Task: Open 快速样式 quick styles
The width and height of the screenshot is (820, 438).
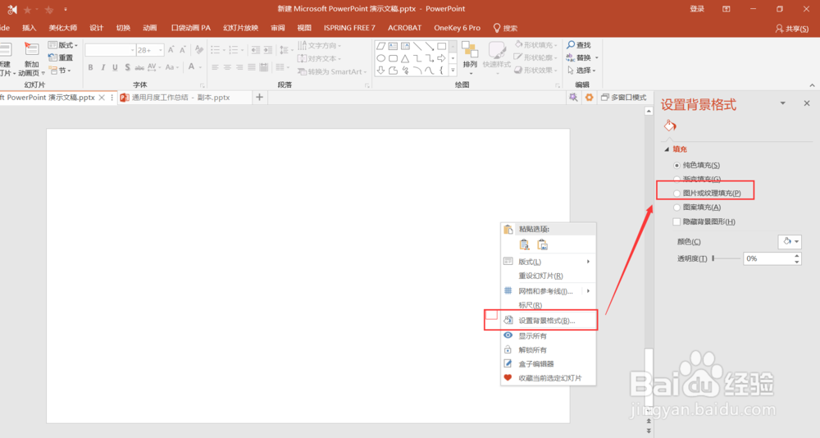Action: pyautogui.click(x=496, y=57)
